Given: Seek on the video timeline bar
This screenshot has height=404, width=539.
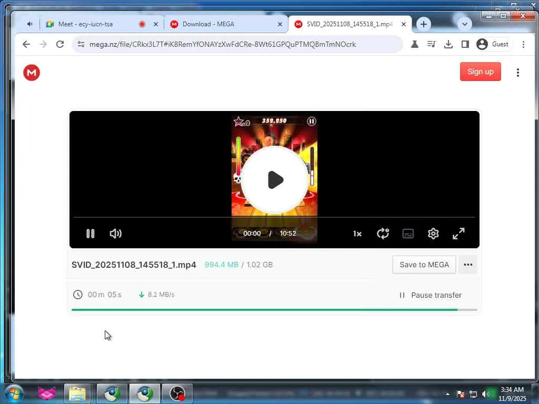Looking at the screenshot, I should coord(274,217).
